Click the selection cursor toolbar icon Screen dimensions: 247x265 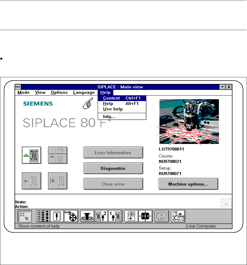pos(25,216)
